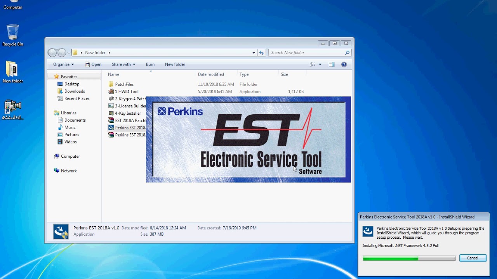Sort files by the Size column

point(292,74)
